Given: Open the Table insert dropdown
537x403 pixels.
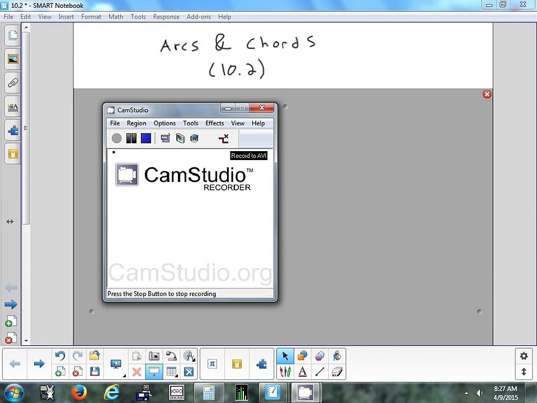Looking at the screenshot, I should click(171, 372).
